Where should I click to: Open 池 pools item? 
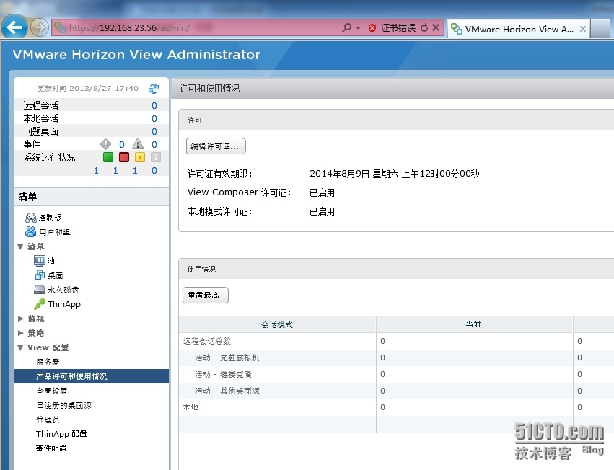pos(51,261)
